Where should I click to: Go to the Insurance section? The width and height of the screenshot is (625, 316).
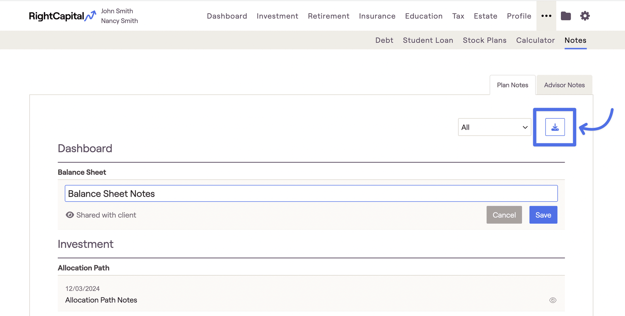coord(377,16)
